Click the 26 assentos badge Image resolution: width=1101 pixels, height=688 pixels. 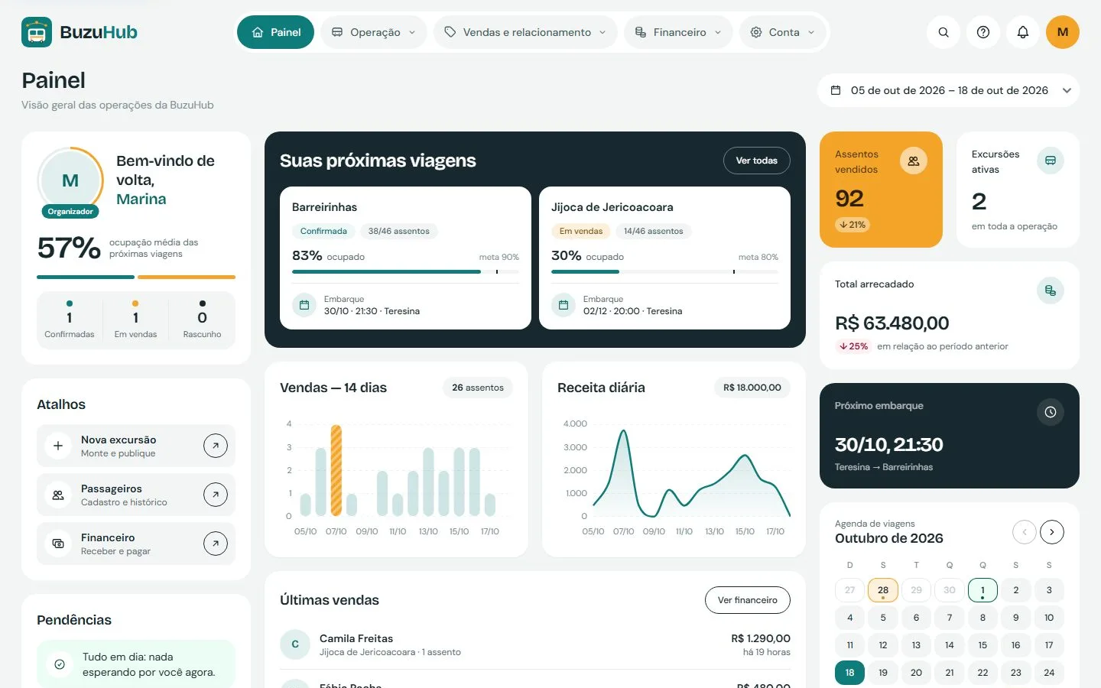pyautogui.click(x=478, y=388)
